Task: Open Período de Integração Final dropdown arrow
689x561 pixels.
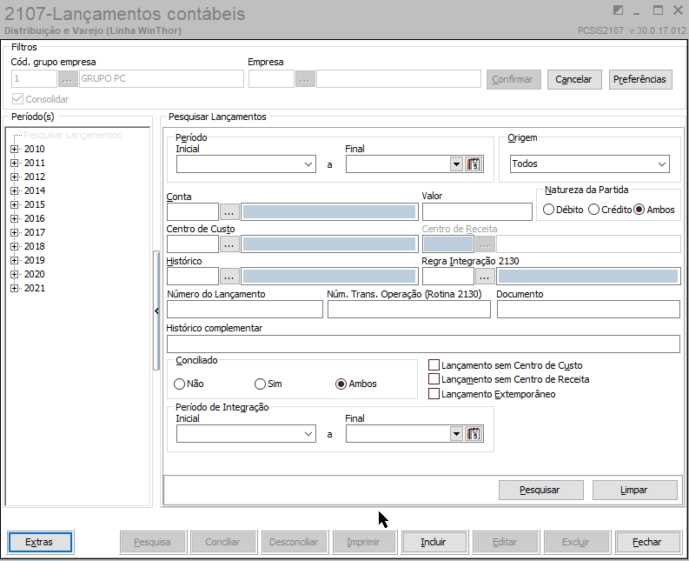Action: point(456,434)
